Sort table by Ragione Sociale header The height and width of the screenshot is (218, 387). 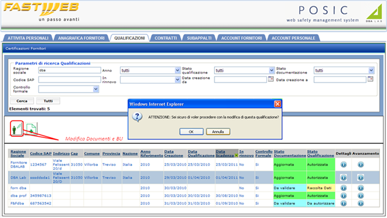(18, 154)
